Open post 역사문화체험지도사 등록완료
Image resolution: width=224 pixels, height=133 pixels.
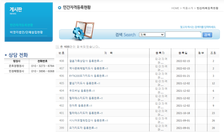click(88, 68)
